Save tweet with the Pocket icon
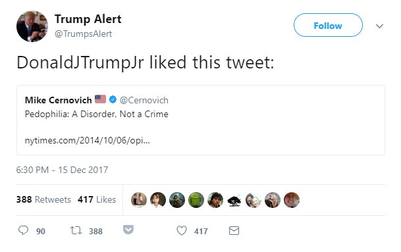 [x=128, y=230]
